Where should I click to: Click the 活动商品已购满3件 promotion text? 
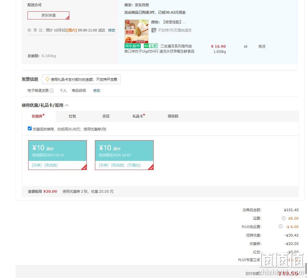pos(155,13)
